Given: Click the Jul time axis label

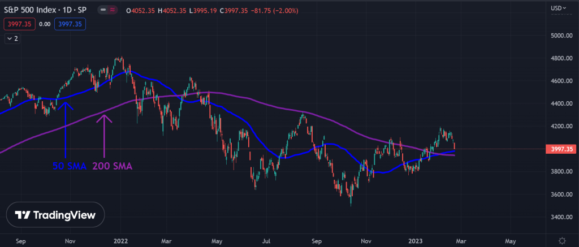Looking at the screenshot, I should pos(267,241).
